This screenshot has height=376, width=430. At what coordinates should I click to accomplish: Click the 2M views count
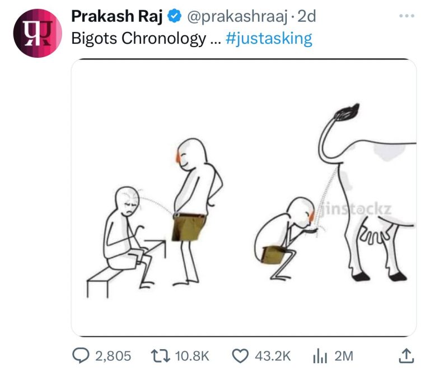point(344,355)
